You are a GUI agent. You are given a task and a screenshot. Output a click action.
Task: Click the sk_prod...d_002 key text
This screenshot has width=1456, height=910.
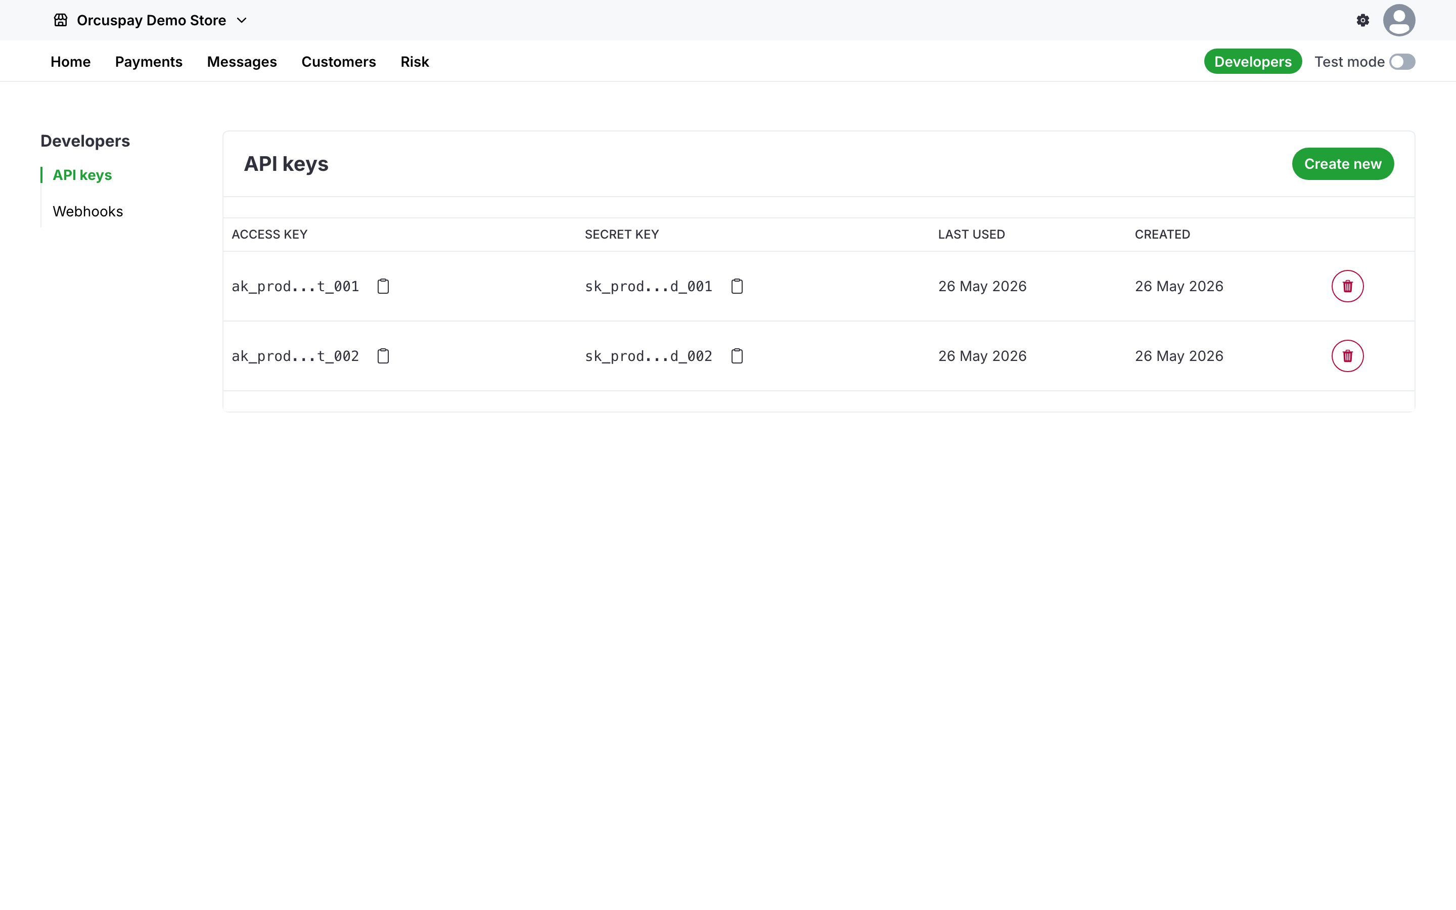coord(649,356)
